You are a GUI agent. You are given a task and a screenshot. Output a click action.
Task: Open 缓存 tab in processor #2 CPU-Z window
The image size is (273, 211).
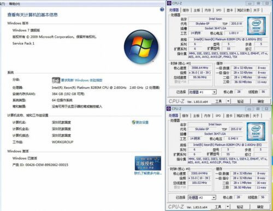click(185, 116)
